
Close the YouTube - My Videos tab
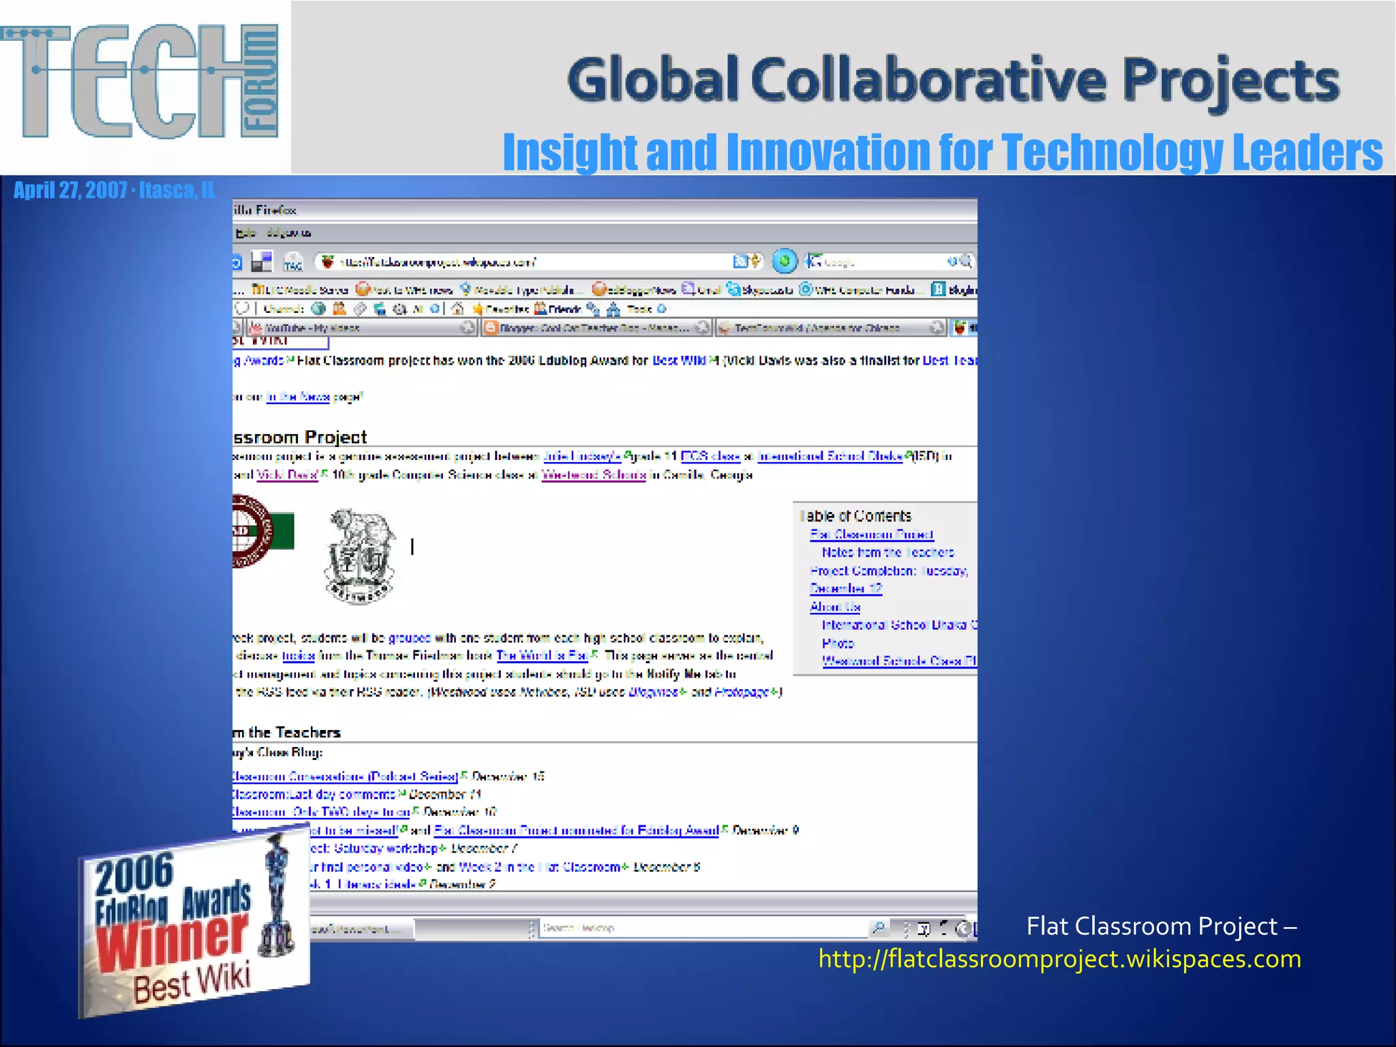pos(468,328)
